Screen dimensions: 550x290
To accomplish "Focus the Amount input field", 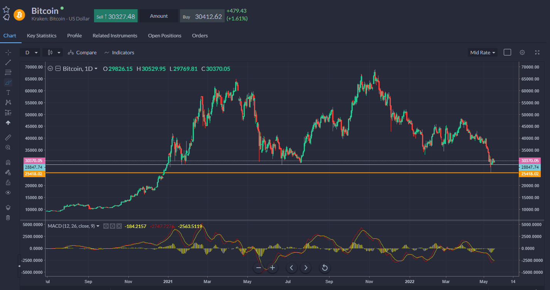I will tap(159, 16).
